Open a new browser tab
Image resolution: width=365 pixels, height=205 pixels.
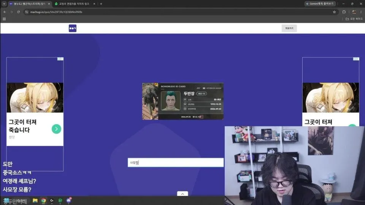101,4
